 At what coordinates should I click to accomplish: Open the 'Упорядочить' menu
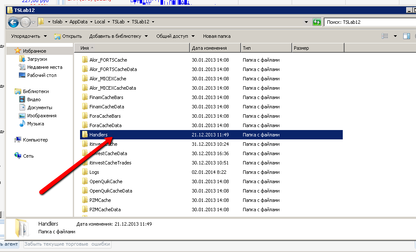click(29, 36)
